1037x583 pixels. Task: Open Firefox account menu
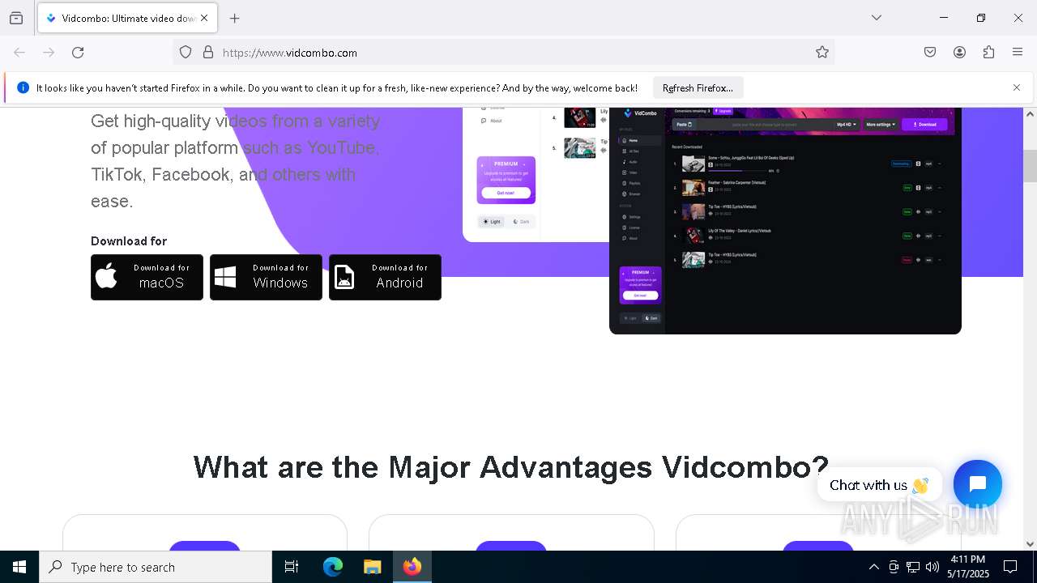(x=959, y=53)
